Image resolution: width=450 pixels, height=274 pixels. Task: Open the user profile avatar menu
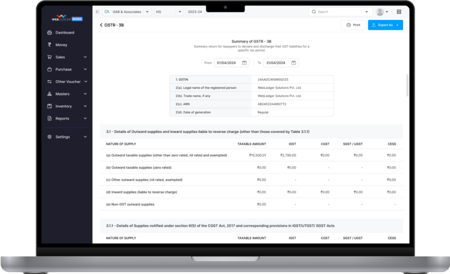pyautogui.click(x=381, y=11)
